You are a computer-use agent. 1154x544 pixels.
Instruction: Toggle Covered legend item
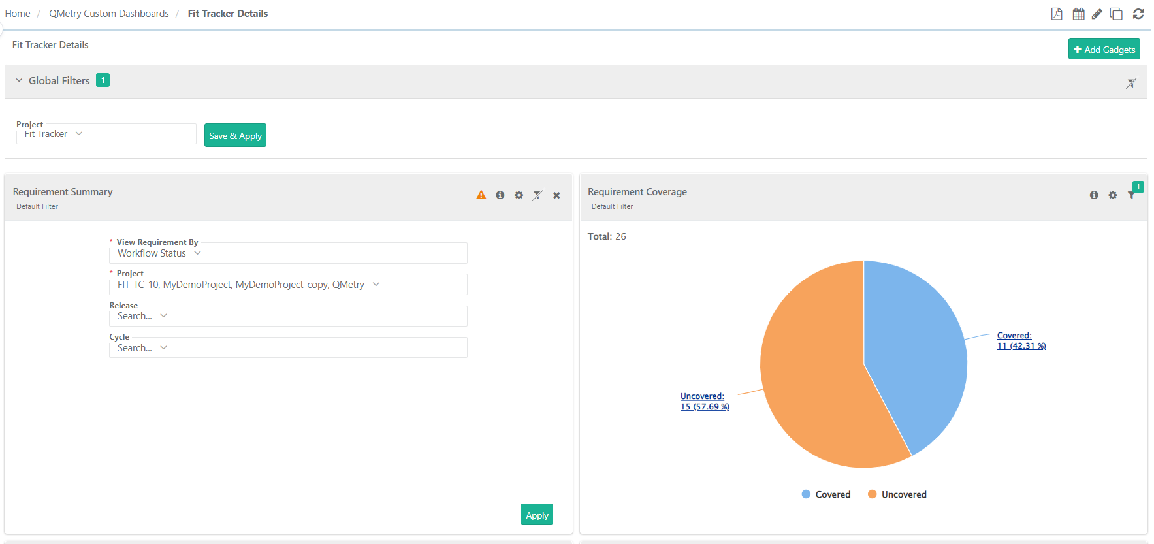coord(826,494)
